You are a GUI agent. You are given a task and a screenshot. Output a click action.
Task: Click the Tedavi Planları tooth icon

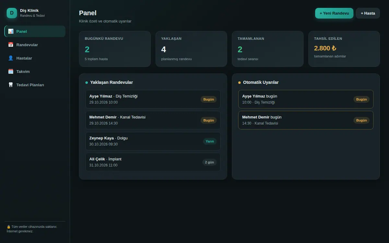[11, 85]
